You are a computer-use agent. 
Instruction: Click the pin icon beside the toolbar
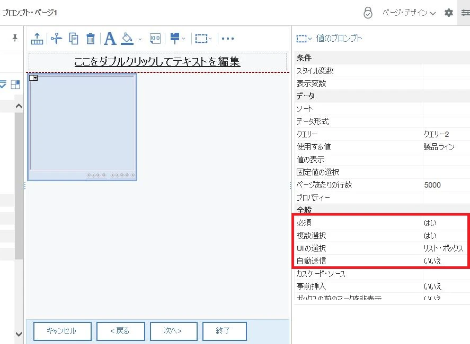[15, 38]
